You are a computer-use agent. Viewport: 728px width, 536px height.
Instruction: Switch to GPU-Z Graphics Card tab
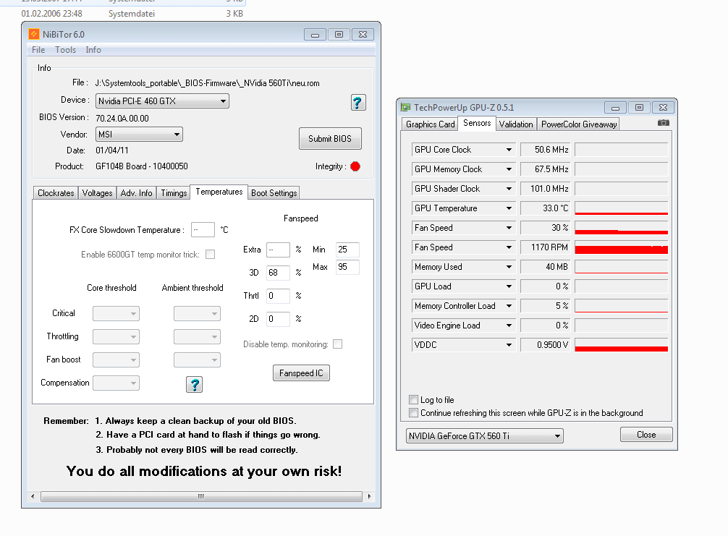[430, 124]
